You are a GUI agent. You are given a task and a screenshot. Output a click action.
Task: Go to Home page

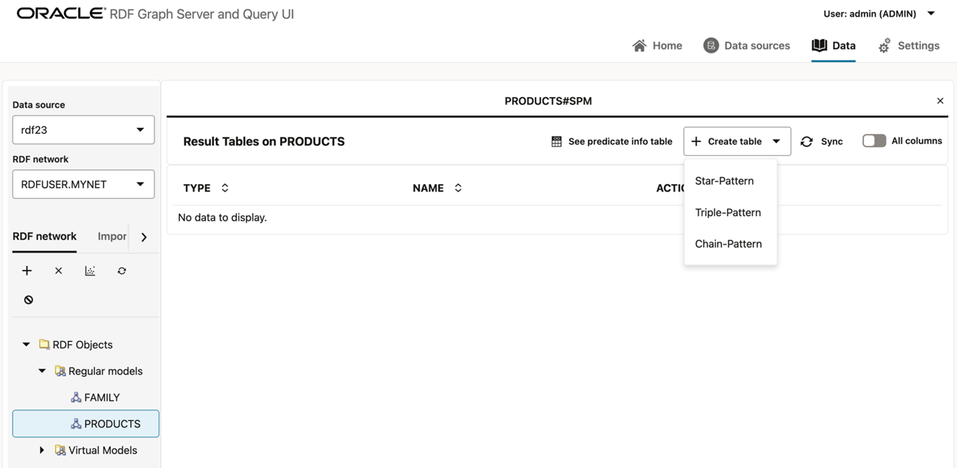(657, 46)
